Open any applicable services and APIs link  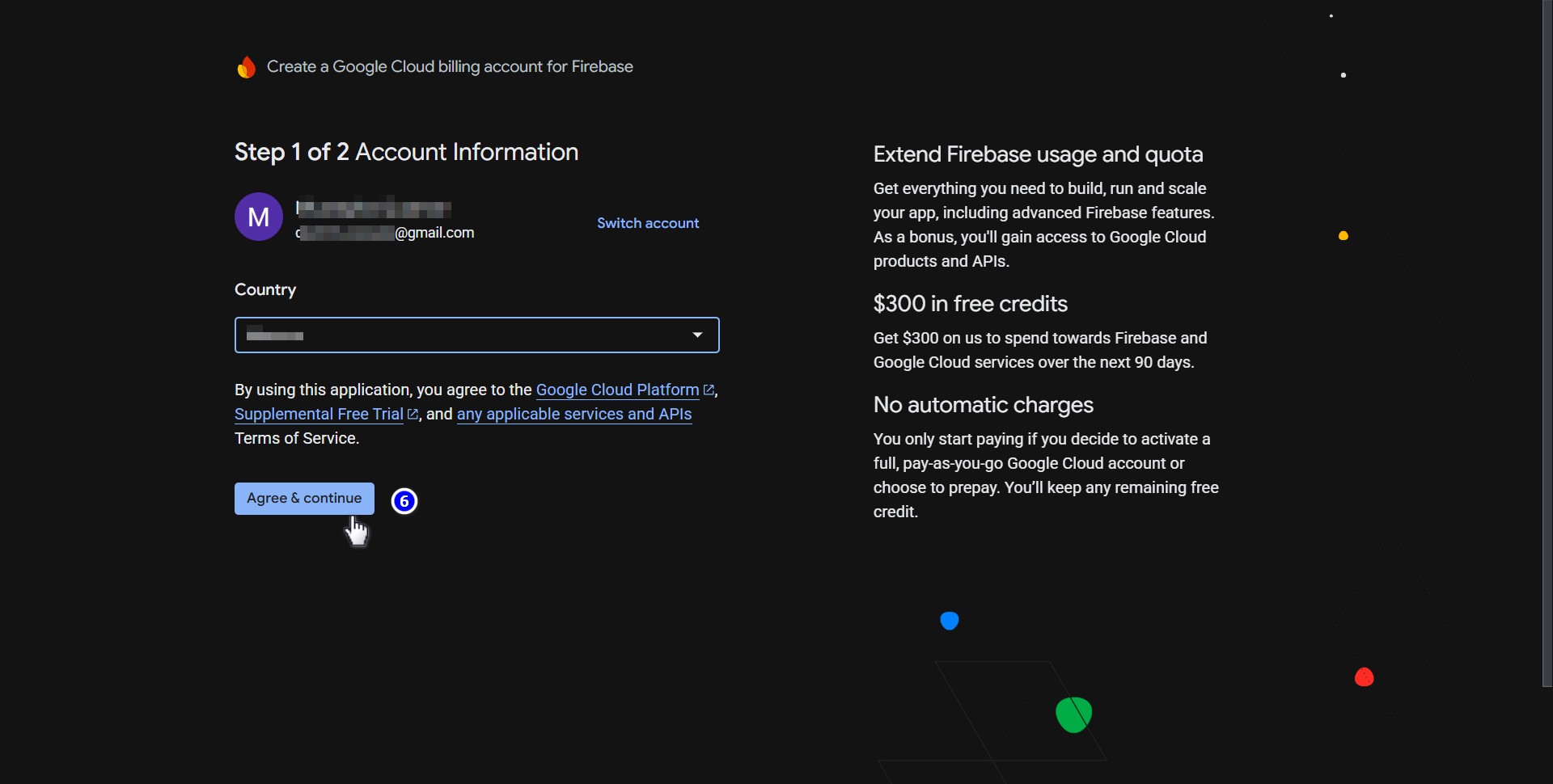(573, 414)
